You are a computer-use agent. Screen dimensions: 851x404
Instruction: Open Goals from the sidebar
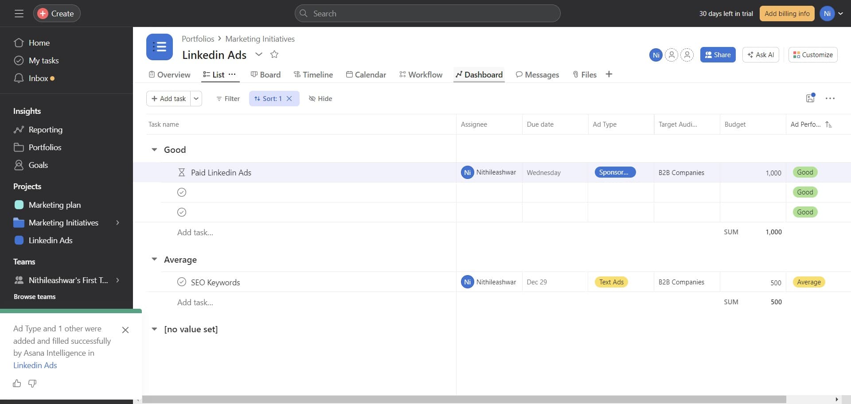point(38,165)
